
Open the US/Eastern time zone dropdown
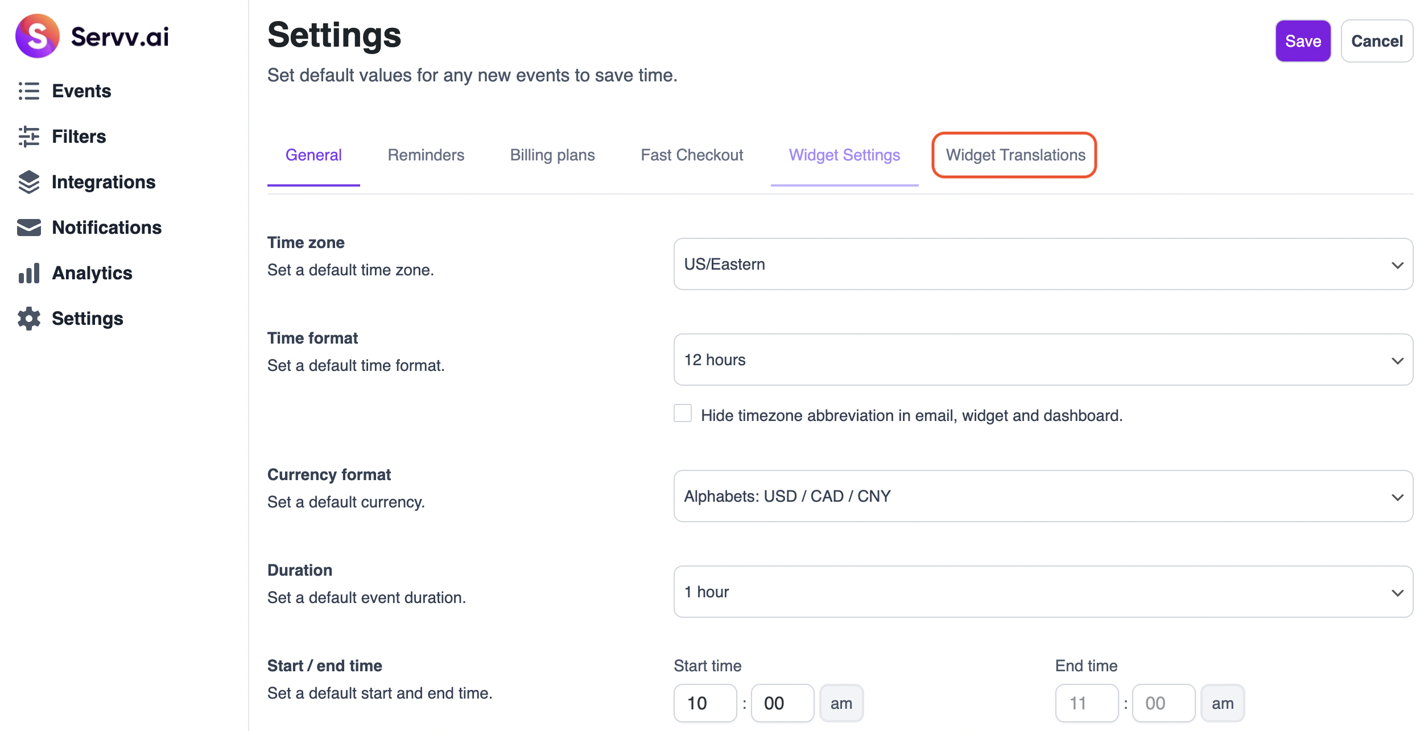coord(1043,264)
